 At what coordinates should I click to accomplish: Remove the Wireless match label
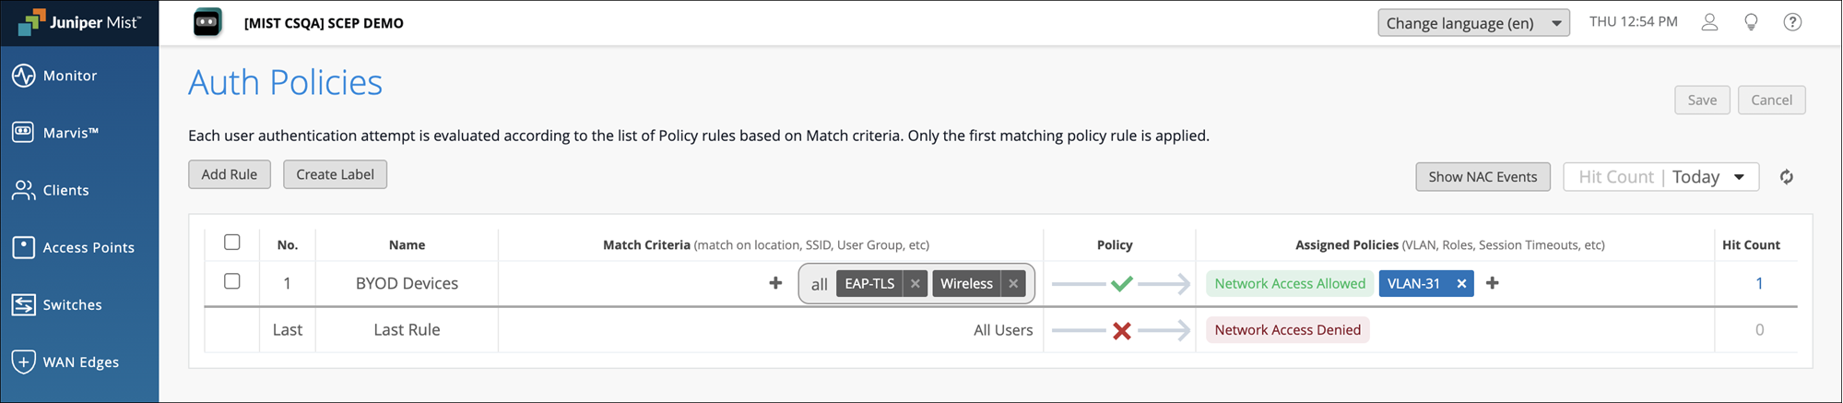tap(1013, 284)
